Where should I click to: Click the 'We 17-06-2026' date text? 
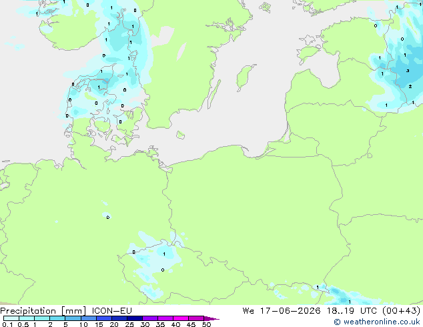click(x=282, y=311)
